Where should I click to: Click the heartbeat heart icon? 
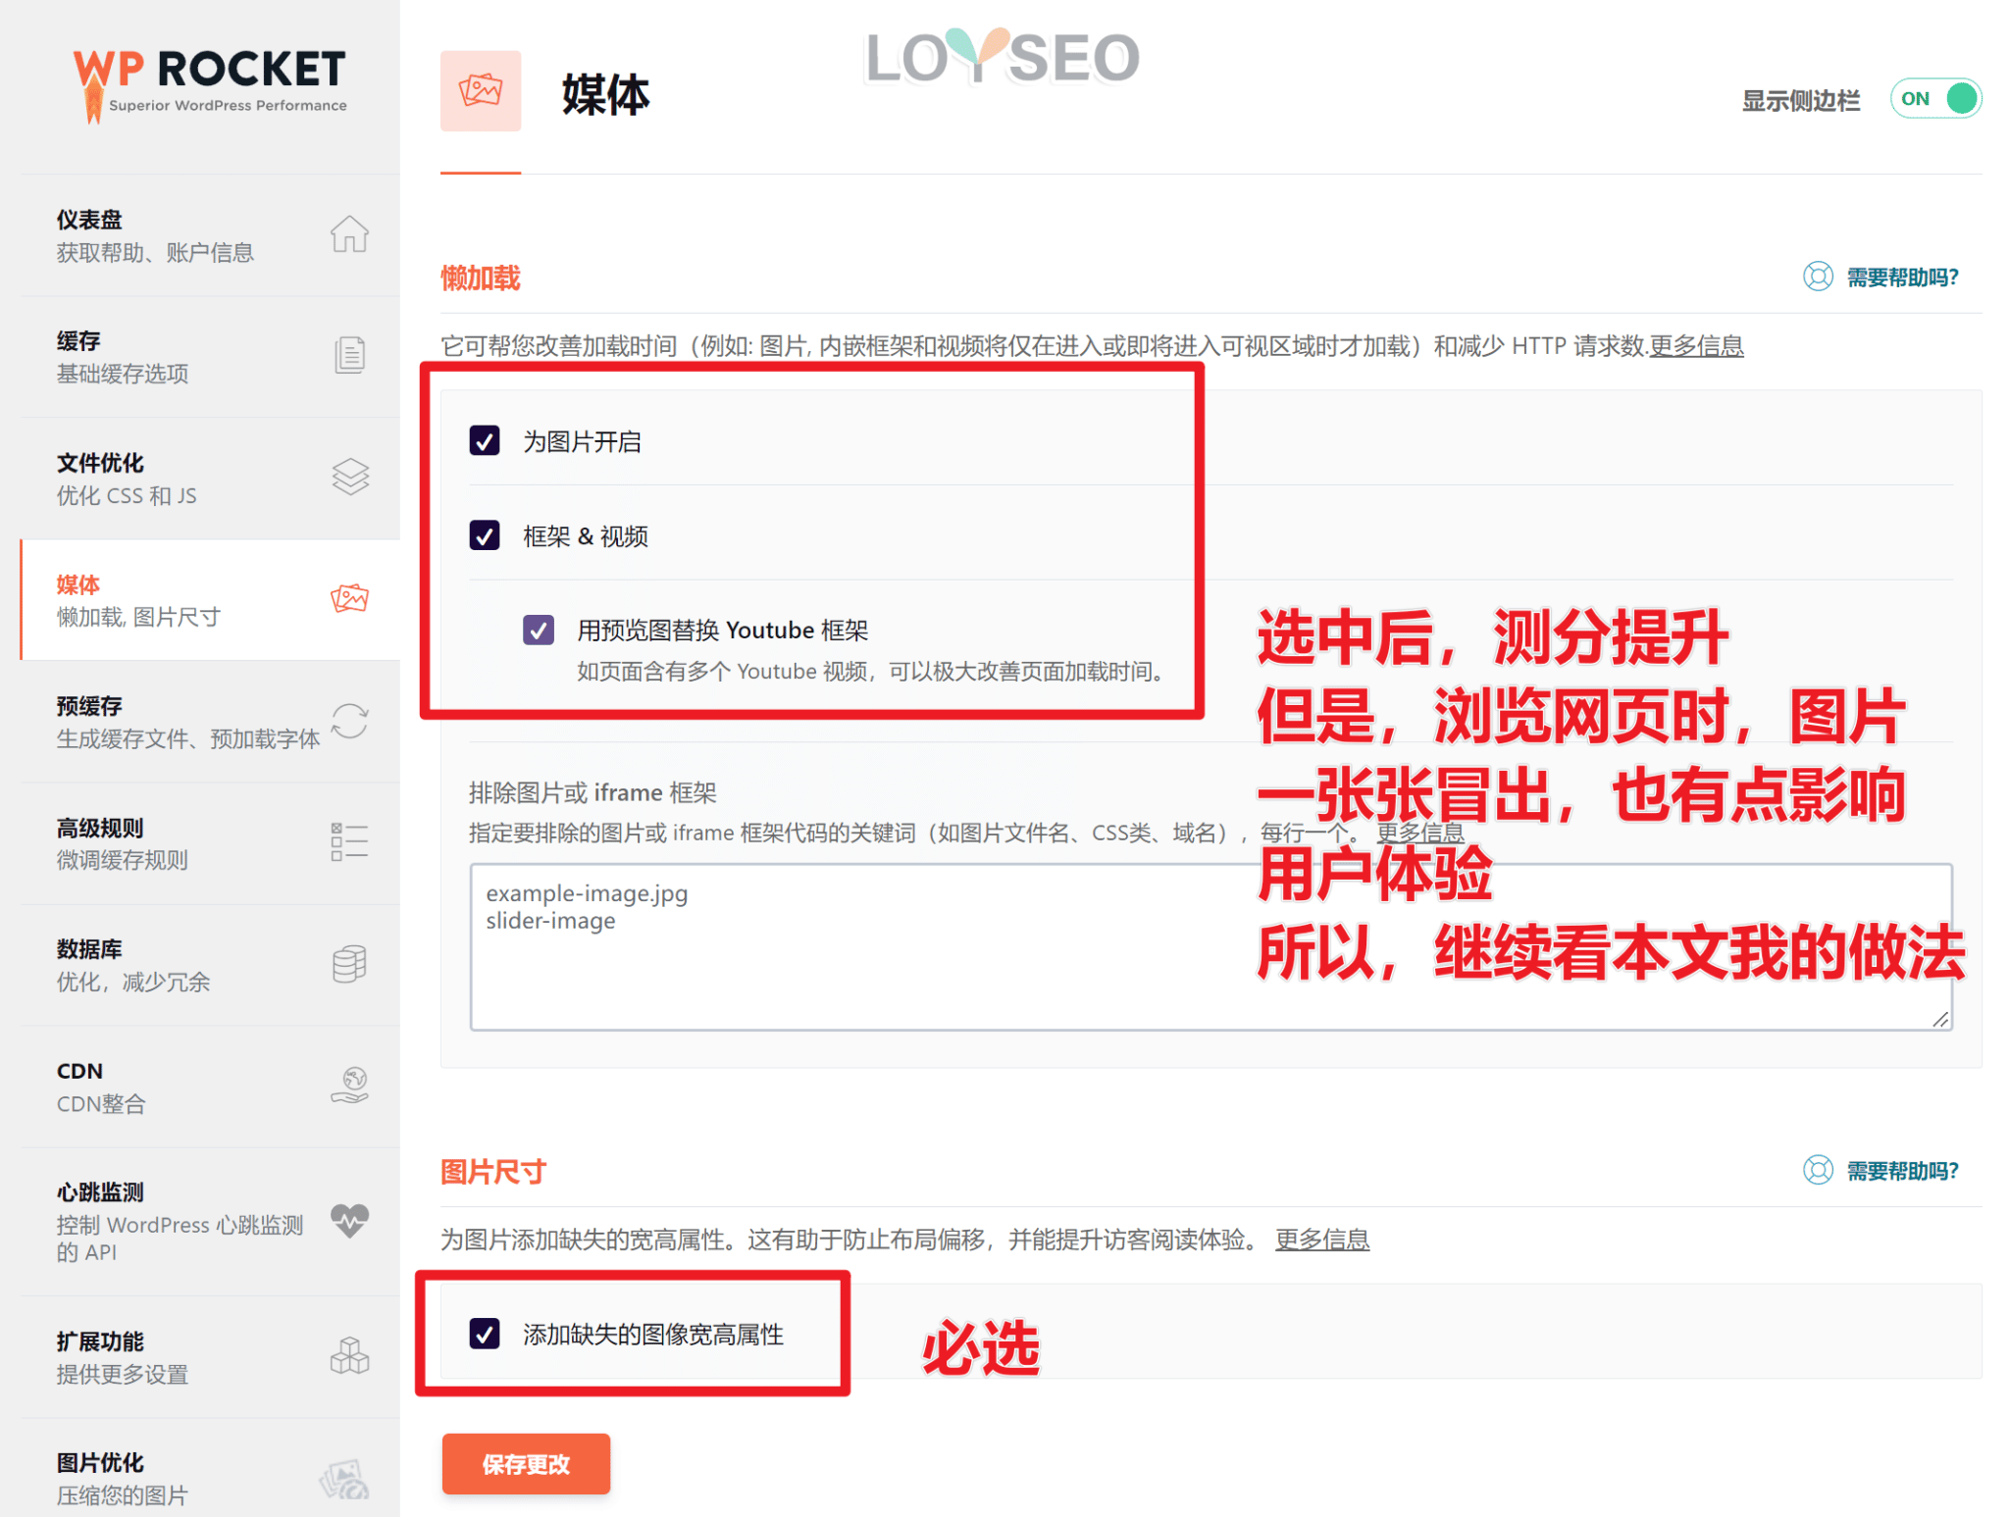pos(349,1221)
